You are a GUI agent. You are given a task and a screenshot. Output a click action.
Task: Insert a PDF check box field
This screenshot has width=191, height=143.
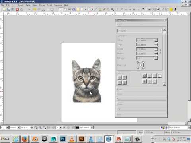coord(158,9)
